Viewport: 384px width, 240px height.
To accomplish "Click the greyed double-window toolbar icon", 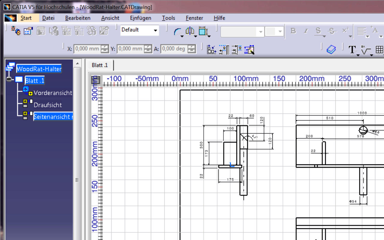I will [x=66, y=31].
